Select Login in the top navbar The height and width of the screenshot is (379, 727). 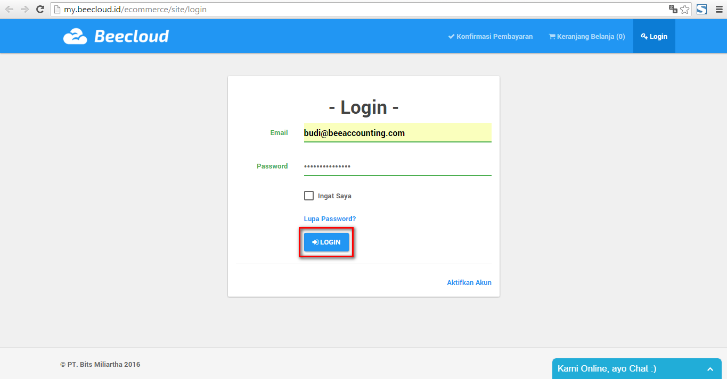click(654, 37)
